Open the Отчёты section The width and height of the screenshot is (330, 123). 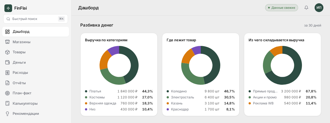point(35,83)
